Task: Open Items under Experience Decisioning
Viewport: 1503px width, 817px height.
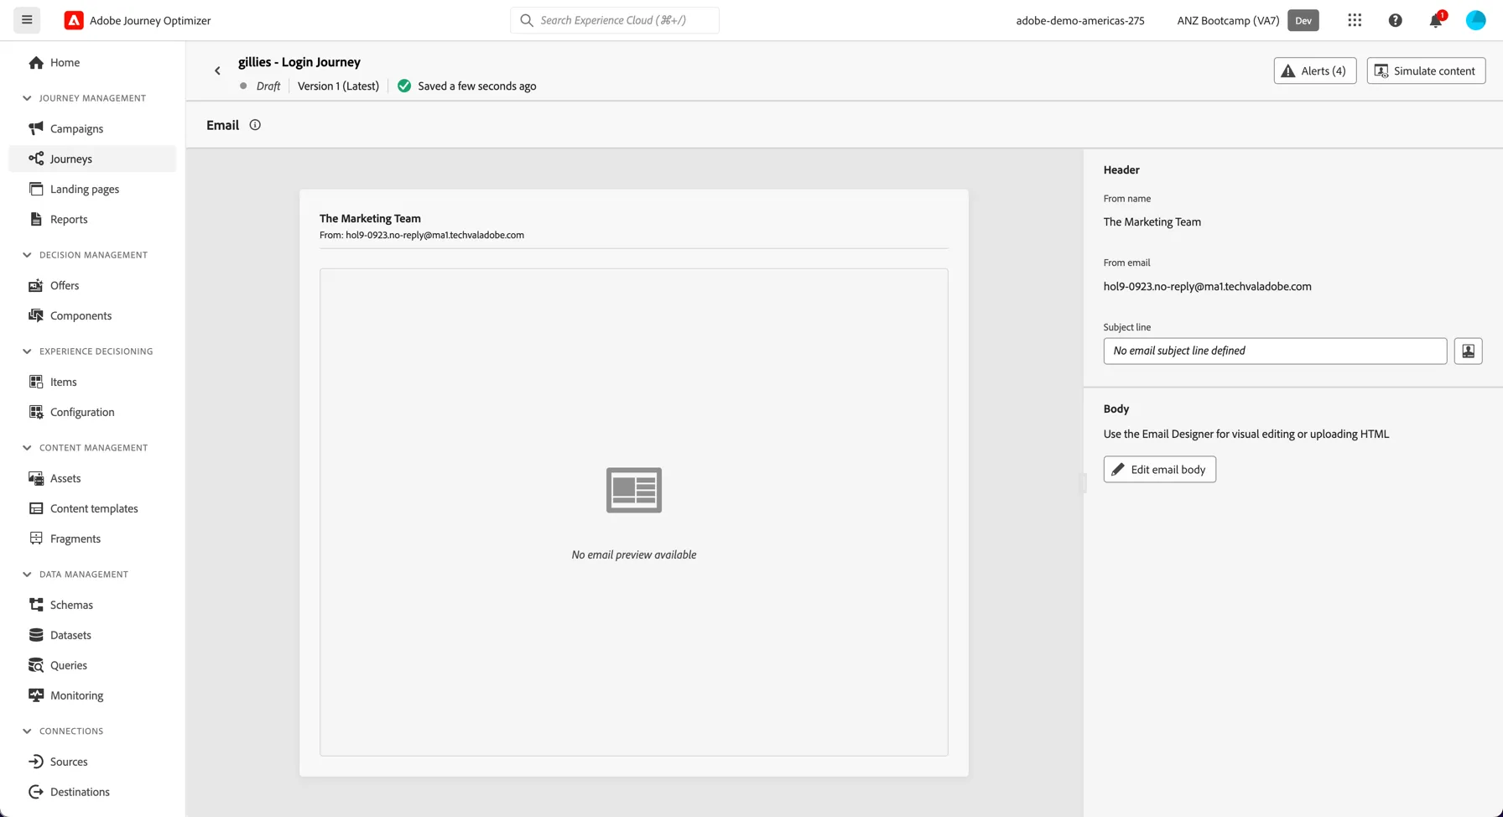Action: point(92,382)
